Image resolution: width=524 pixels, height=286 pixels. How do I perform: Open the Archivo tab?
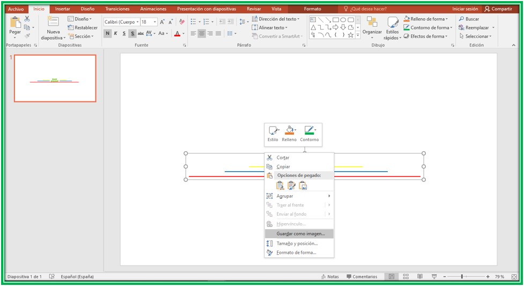tap(16, 9)
